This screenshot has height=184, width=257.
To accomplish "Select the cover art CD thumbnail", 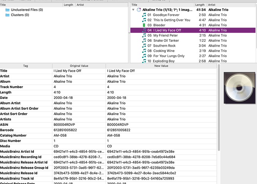I will point(239,88).
